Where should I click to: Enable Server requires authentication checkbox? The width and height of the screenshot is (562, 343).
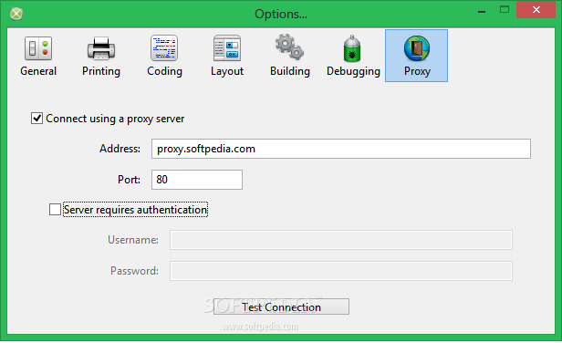[x=55, y=209]
